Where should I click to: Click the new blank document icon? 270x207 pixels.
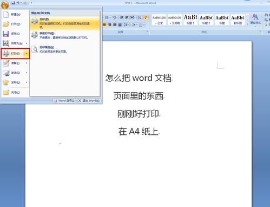(x=6, y=14)
